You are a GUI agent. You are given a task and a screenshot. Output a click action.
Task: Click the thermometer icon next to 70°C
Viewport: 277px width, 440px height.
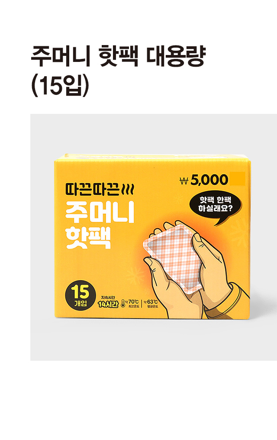123,303
